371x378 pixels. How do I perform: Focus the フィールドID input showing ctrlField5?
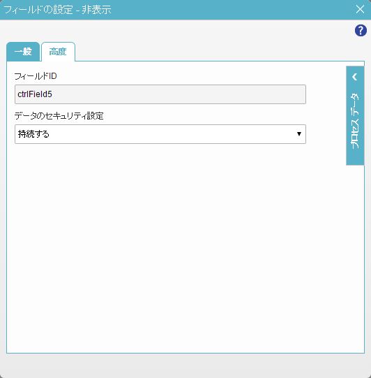click(160, 94)
